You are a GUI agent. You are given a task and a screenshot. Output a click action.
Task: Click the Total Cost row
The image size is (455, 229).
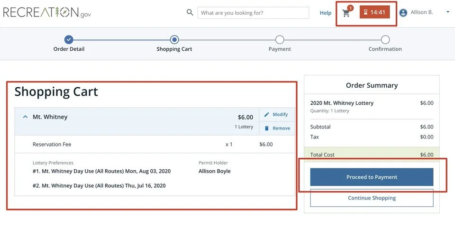(x=372, y=155)
